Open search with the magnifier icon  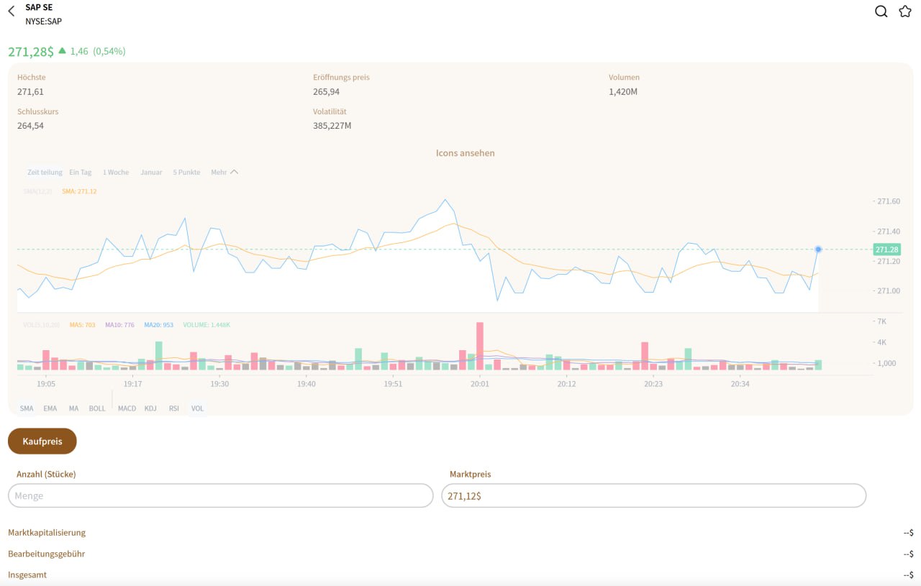[x=881, y=12]
